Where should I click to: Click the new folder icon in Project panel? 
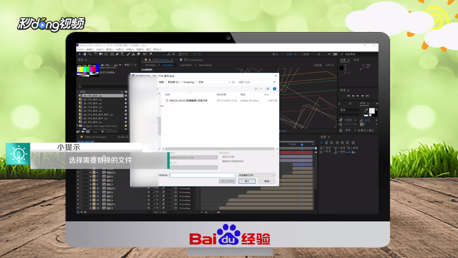[x=83, y=132]
